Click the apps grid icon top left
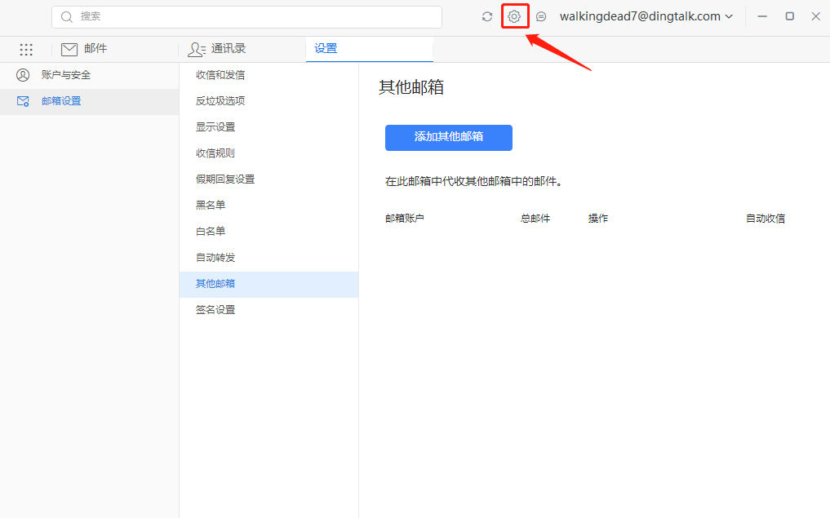 point(26,50)
